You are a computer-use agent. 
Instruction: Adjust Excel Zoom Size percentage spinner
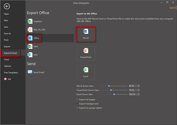click(139, 94)
